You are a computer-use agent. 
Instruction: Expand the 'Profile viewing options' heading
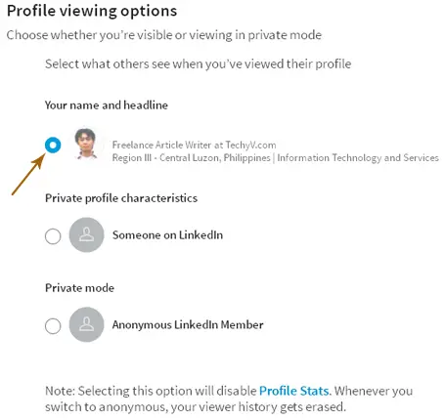pos(92,11)
